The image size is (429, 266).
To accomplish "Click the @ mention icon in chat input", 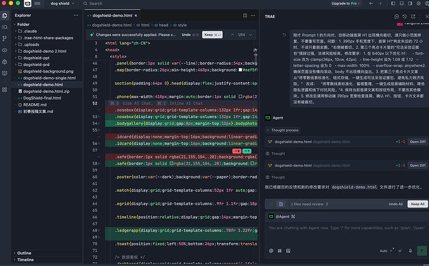I will pos(271,250).
